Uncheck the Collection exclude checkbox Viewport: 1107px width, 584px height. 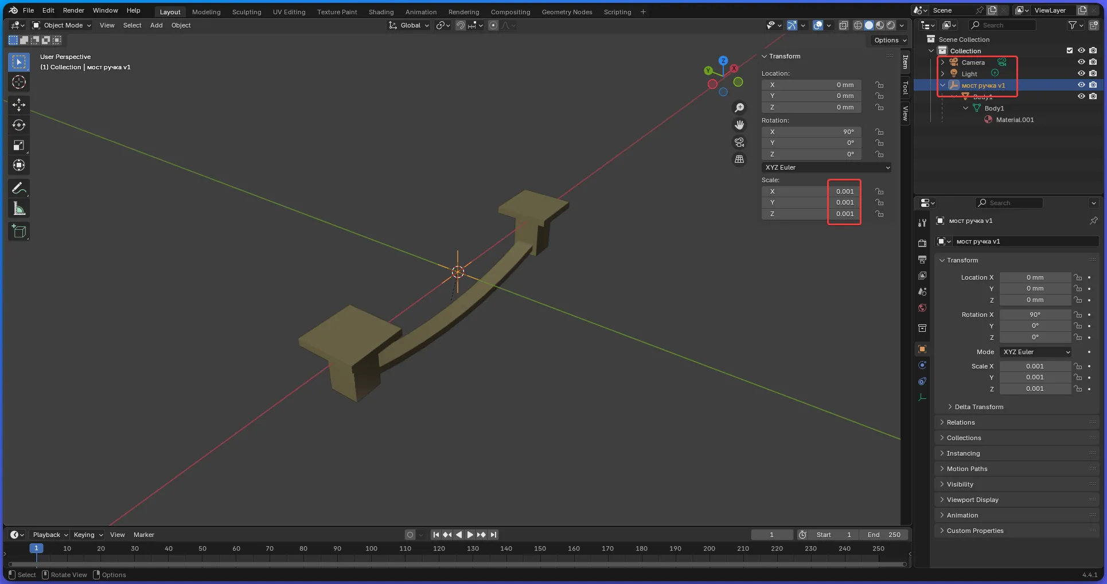click(x=1070, y=50)
